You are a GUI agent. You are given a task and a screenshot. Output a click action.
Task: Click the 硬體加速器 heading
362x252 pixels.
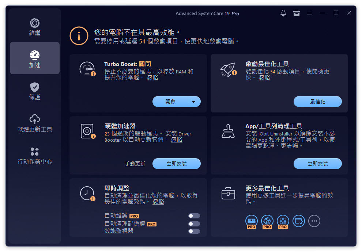[x=120, y=126]
